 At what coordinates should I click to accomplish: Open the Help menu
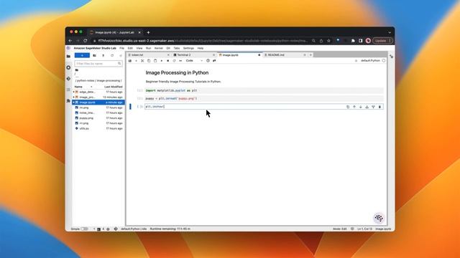click(201, 48)
